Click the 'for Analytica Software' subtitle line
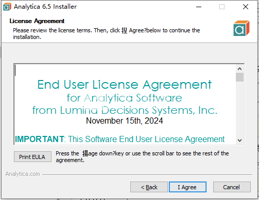The image size is (259, 200). coord(125,98)
